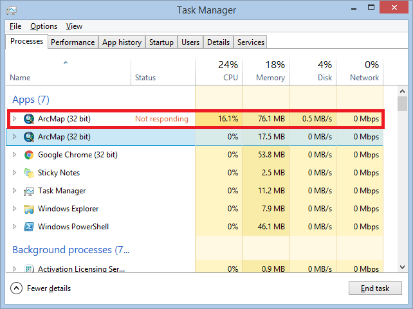
Task: Select the second ArcMap (32 bit) row
Action: [194, 137]
